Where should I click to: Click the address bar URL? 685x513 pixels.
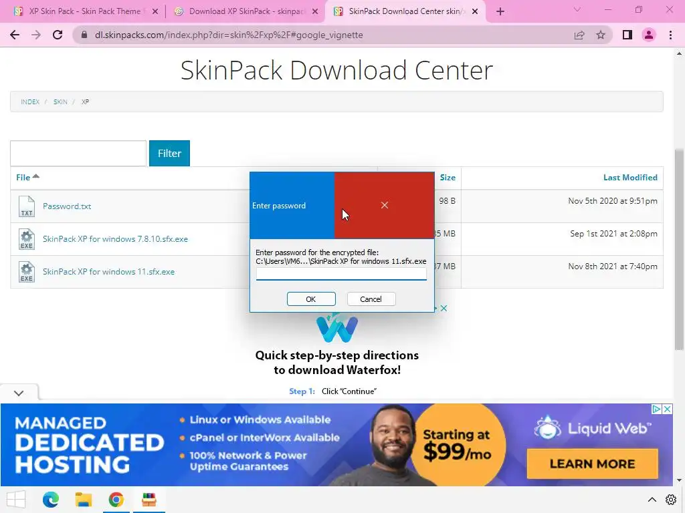click(x=229, y=35)
